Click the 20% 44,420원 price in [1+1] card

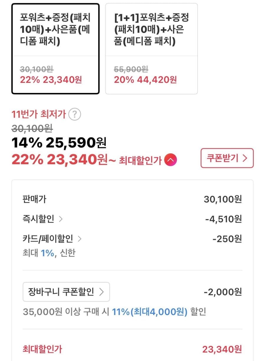(x=145, y=80)
